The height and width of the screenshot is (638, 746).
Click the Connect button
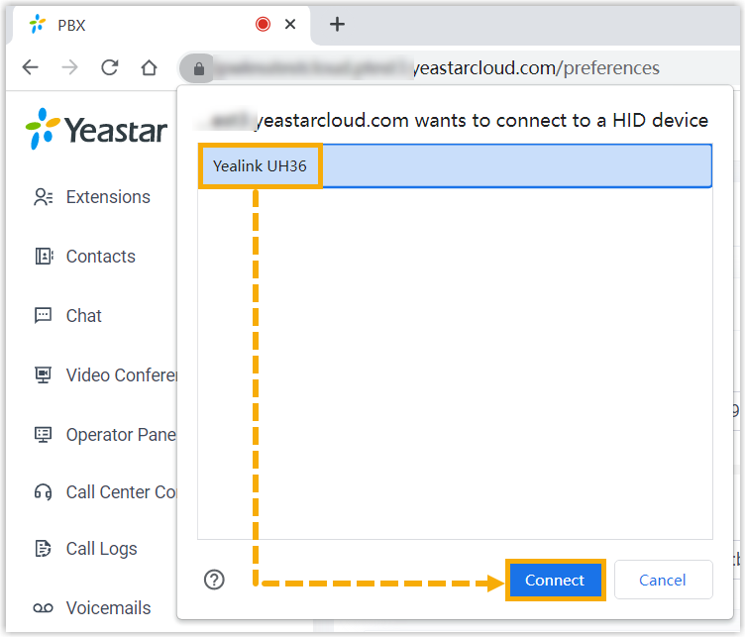coord(555,580)
